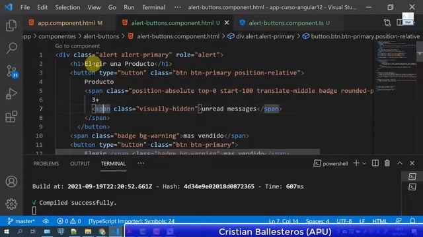Image resolution: width=423 pixels, height=237 pixels.
Task: Click feedback icon in status bar
Action: click(399, 221)
